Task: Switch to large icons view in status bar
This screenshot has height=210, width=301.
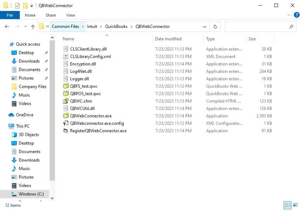Action: [x=295, y=205]
